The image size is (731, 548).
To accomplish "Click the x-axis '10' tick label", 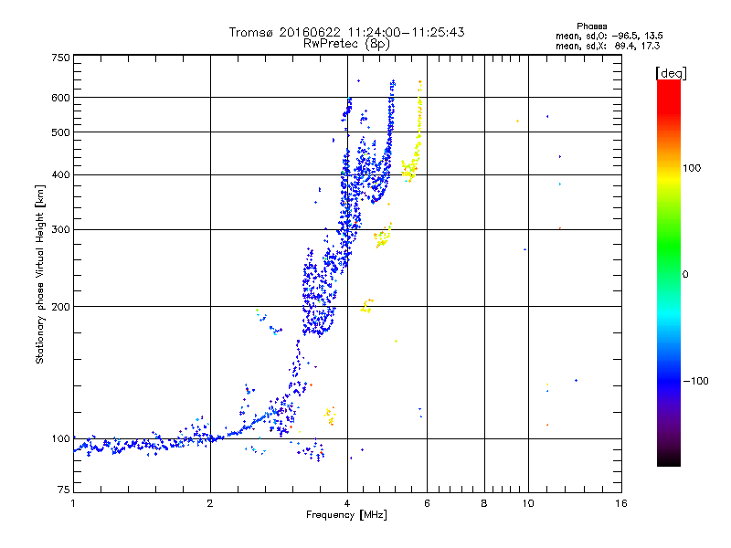I will (528, 503).
